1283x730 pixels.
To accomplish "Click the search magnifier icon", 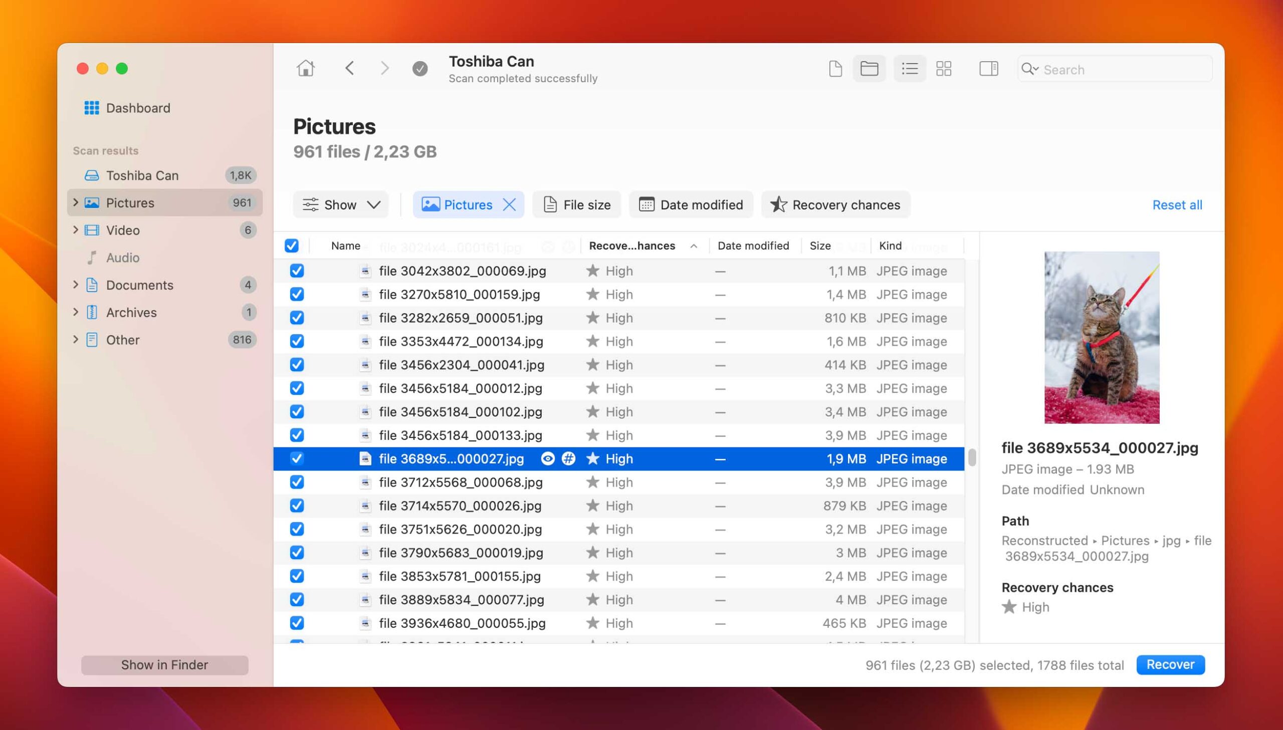I will click(x=1028, y=69).
